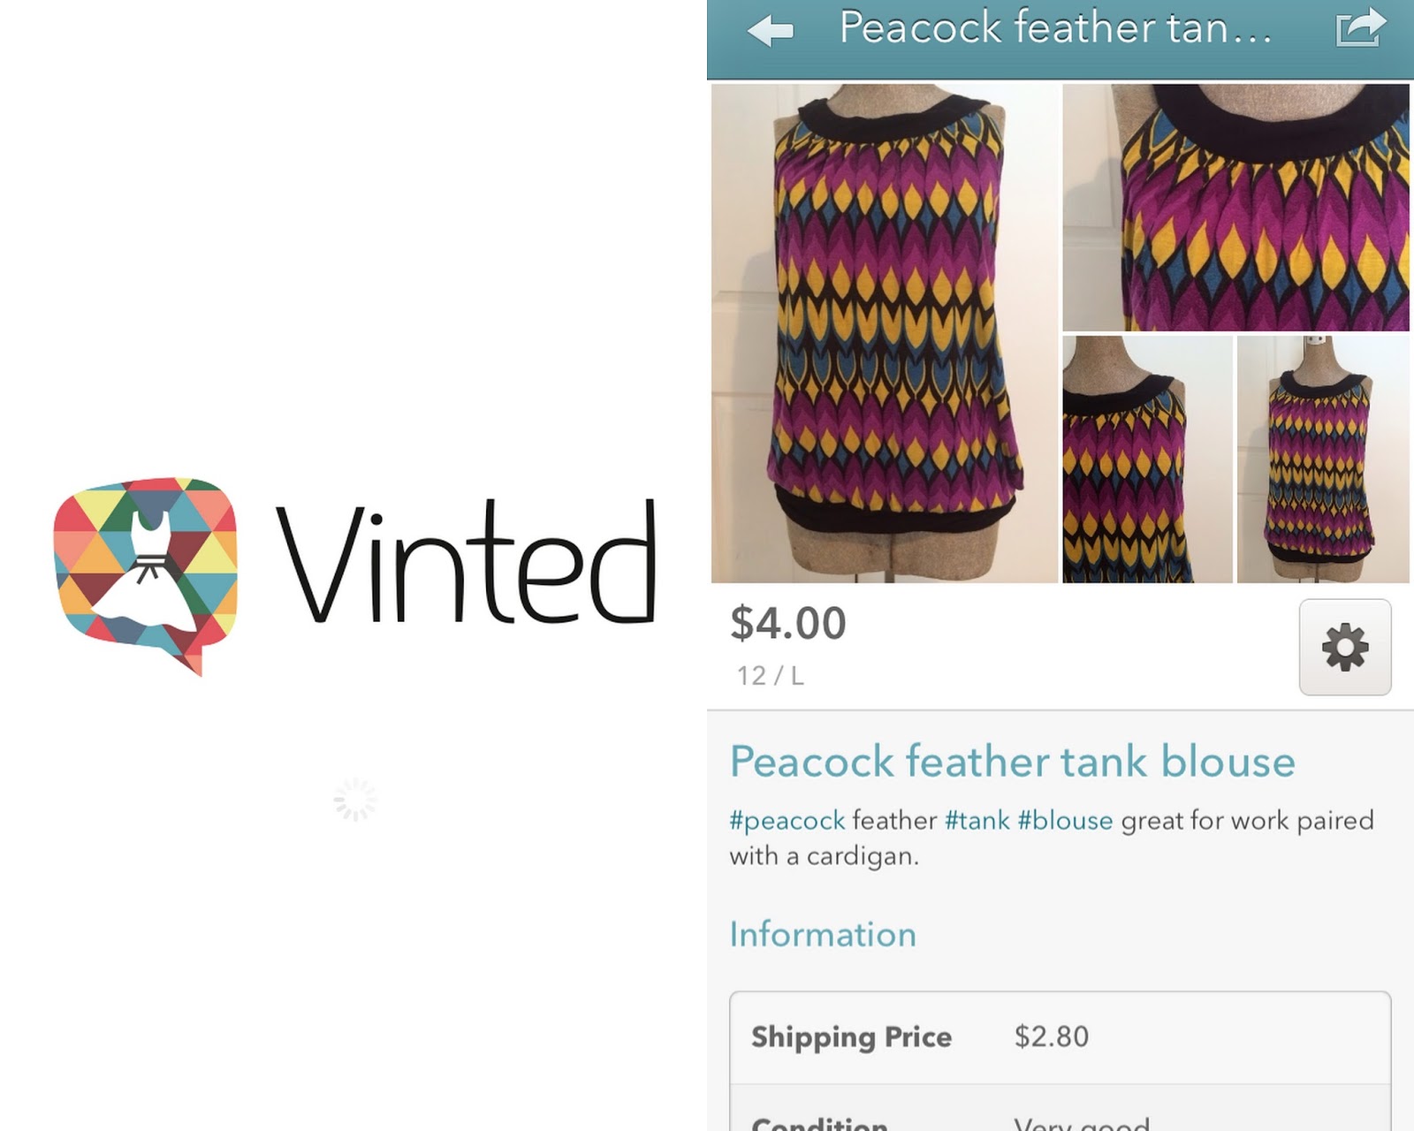Open the #tank hashtag
The image size is (1414, 1131).
click(976, 821)
